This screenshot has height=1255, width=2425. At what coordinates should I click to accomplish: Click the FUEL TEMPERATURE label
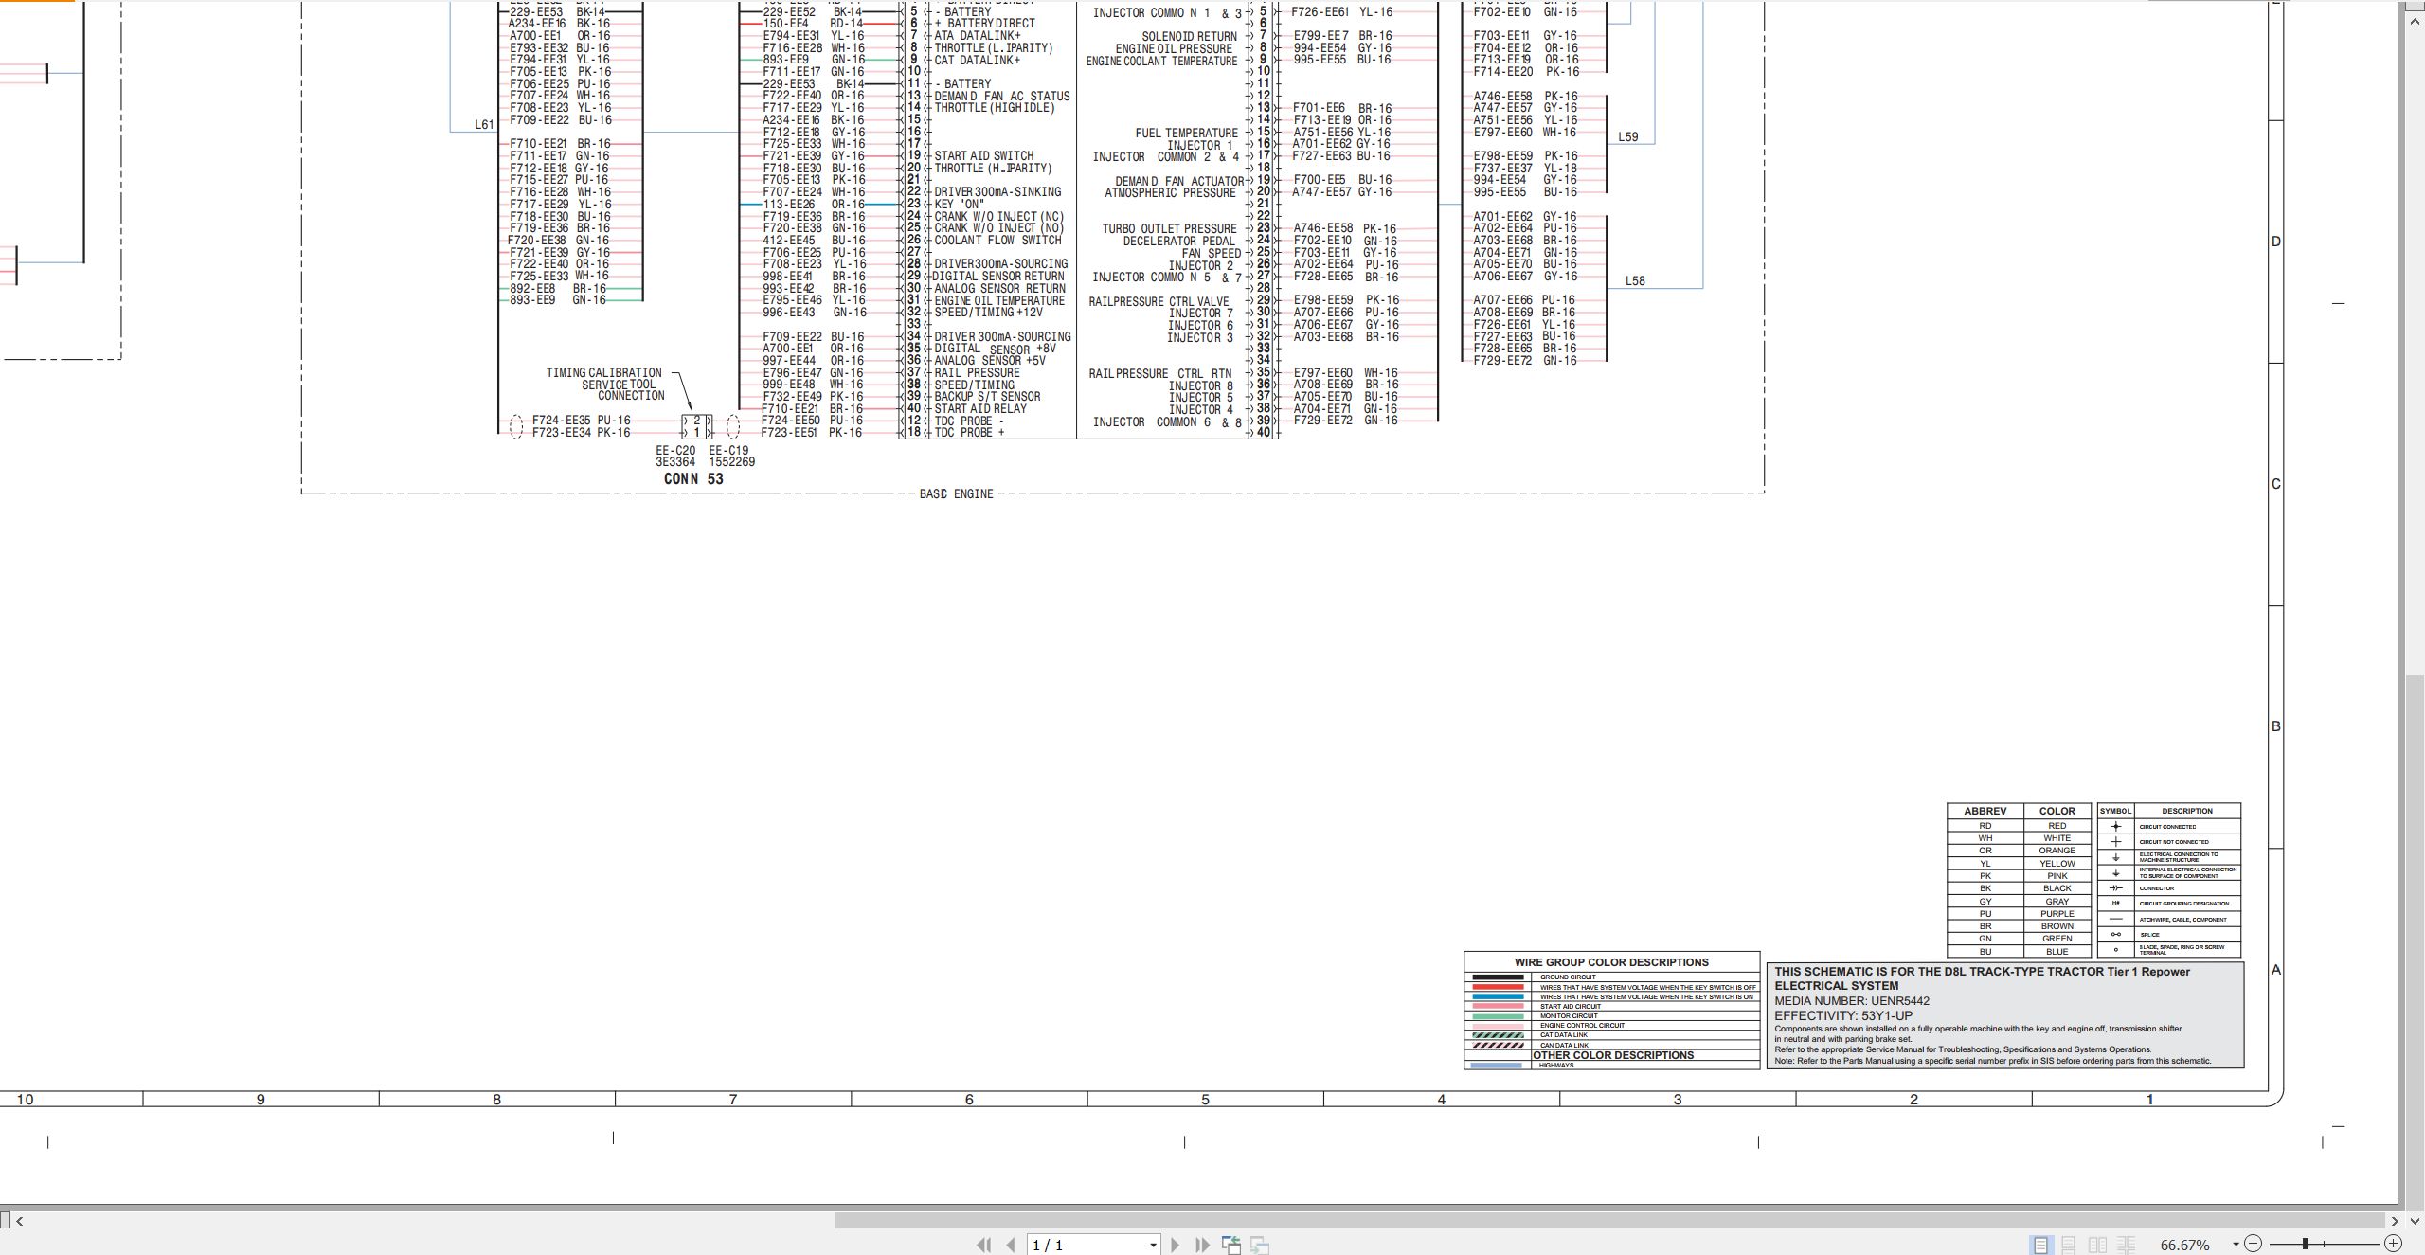tap(1186, 134)
